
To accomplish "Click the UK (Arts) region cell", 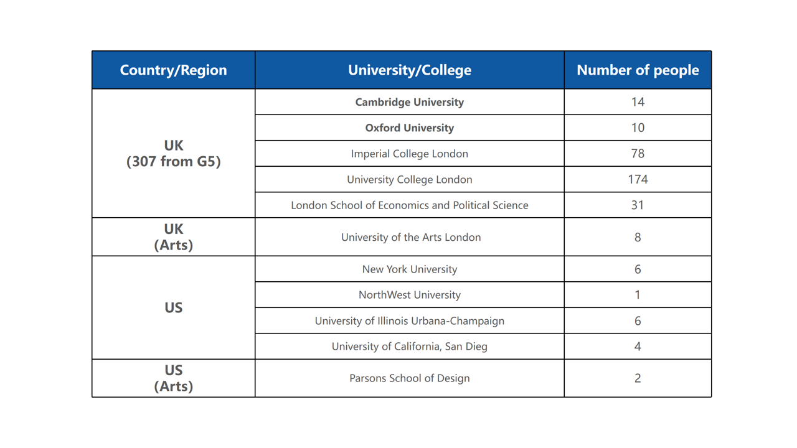I will click(x=174, y=237).
